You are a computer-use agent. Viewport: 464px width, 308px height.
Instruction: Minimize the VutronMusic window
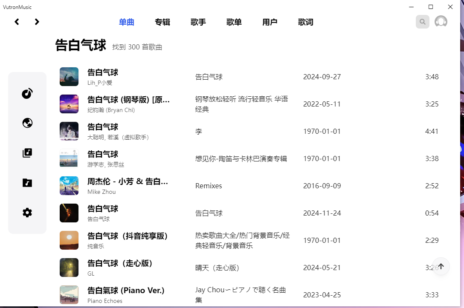pos(411,7)
